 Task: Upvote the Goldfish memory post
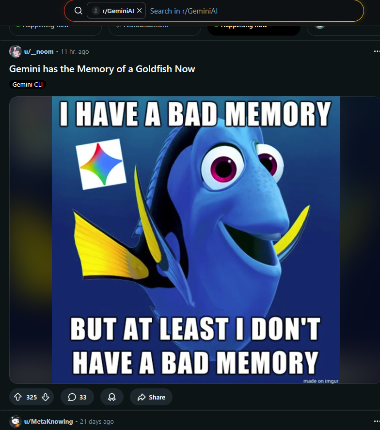18,397
